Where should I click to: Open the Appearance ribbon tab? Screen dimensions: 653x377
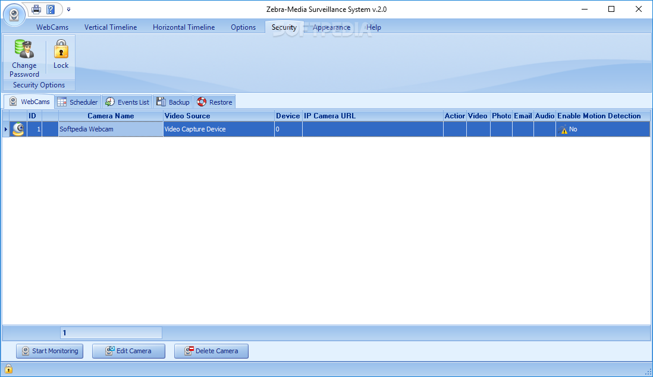point(331,27)
